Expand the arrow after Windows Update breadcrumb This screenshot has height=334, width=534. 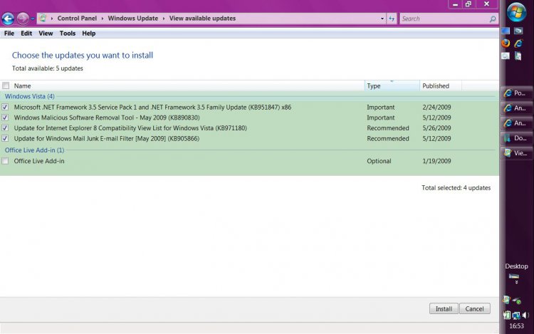[164, 19]
